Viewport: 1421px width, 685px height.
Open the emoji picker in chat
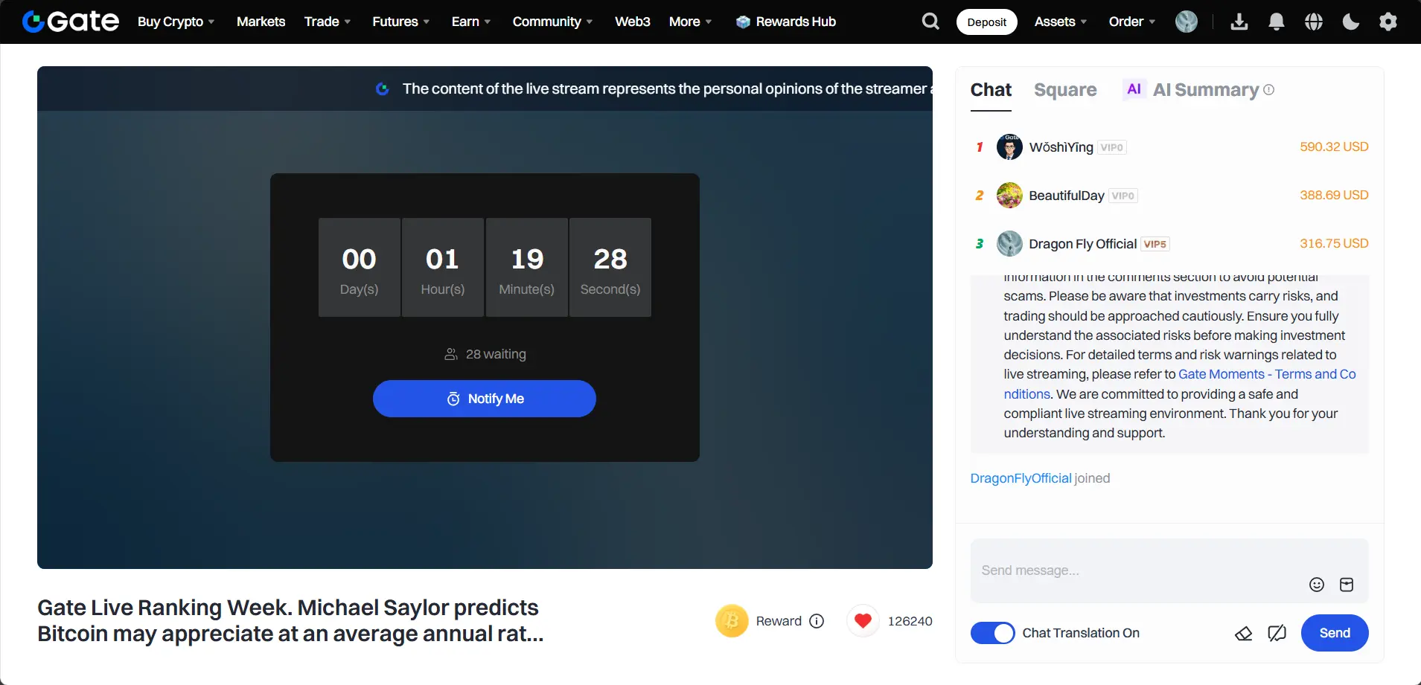pos(1317,585)
